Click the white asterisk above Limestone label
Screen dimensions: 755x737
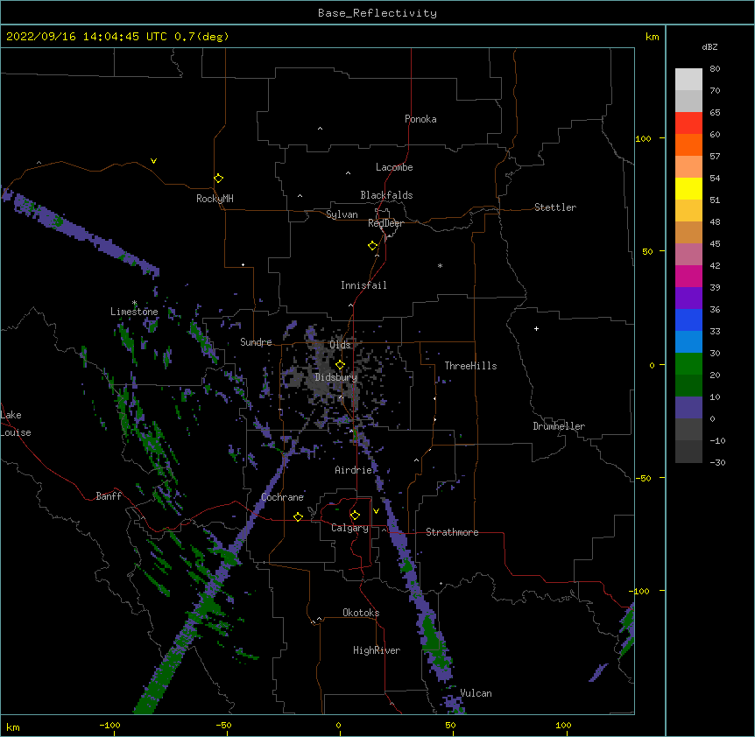click(x=134, y=303)
